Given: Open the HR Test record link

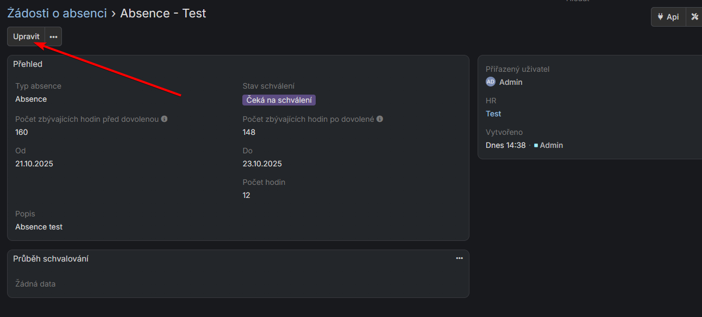Looking at the screenshot, I should (x=493, y=114).
